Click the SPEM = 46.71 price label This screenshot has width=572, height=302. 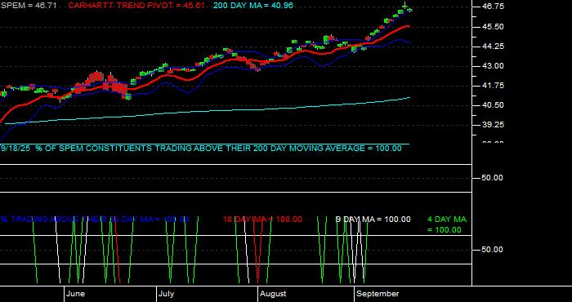click(29, 6)
